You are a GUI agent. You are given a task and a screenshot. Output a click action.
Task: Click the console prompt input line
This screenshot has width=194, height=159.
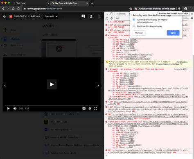[149, 155]
